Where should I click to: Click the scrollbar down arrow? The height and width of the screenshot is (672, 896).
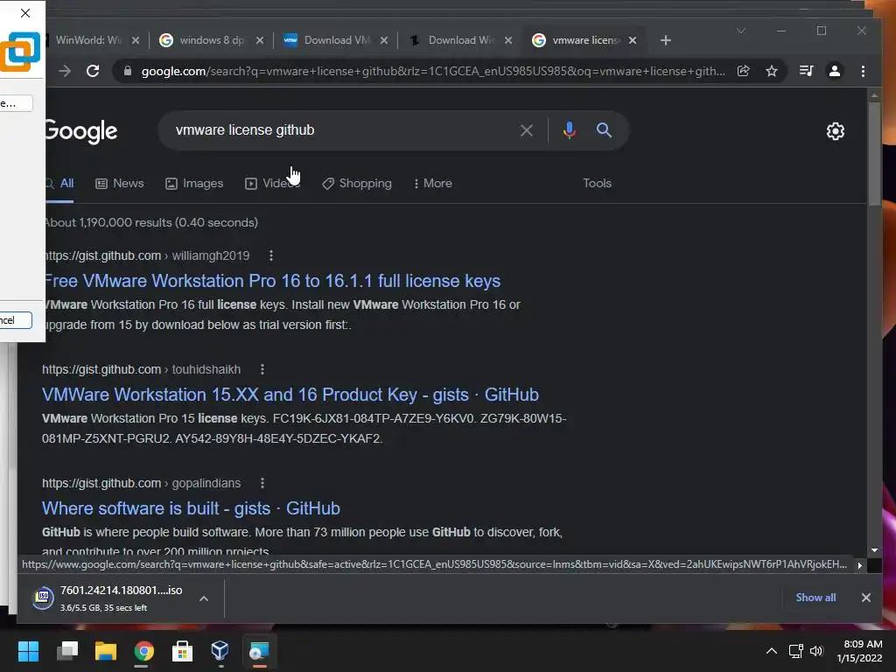(874, 550)
